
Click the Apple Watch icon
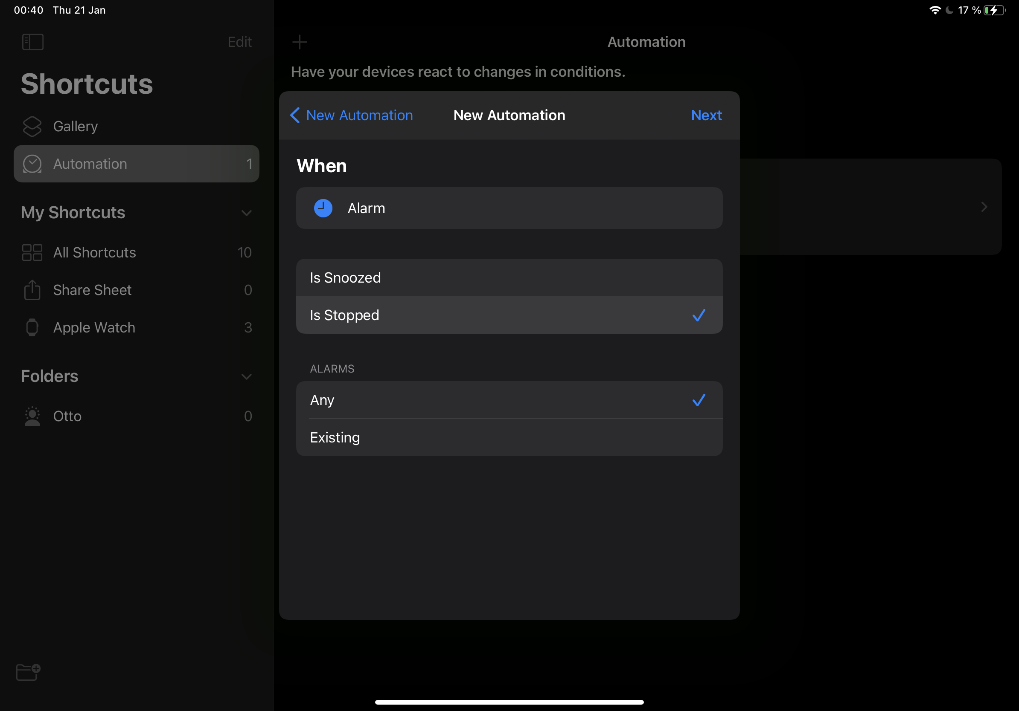[x=32, y=327]
